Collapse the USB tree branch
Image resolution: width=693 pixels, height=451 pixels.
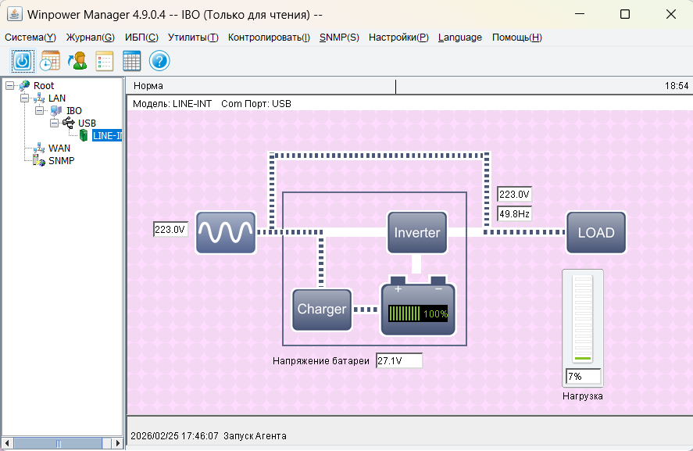coord(54,123)
